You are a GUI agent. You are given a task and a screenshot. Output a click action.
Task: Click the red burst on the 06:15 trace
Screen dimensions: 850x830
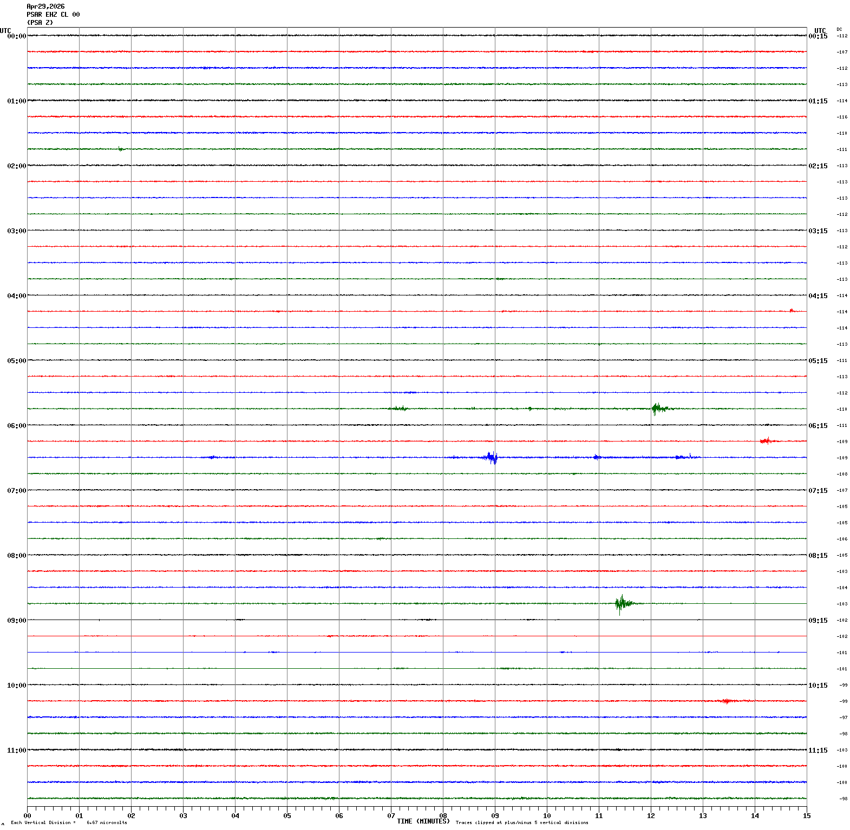[768, 441]
